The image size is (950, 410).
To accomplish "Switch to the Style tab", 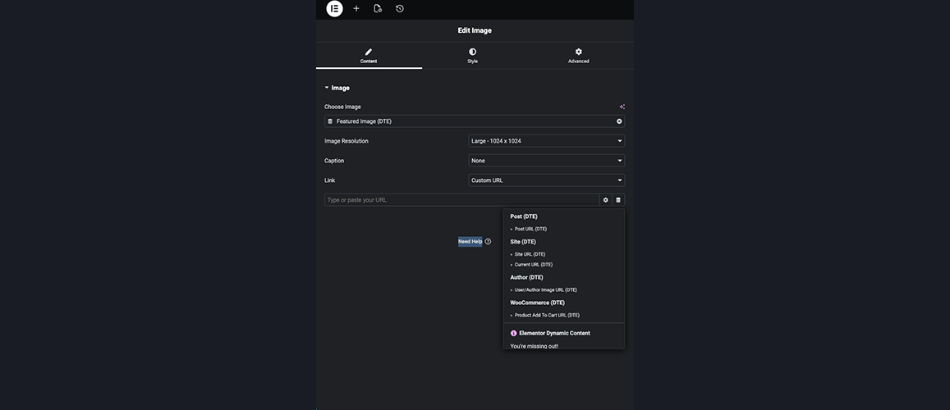I will (x=472, y=56).
